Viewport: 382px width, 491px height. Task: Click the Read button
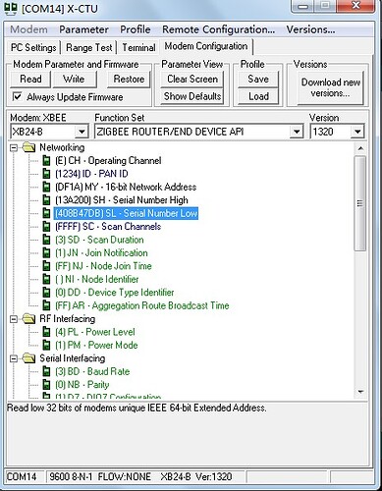pyautogui.click(x=30, y=80)
